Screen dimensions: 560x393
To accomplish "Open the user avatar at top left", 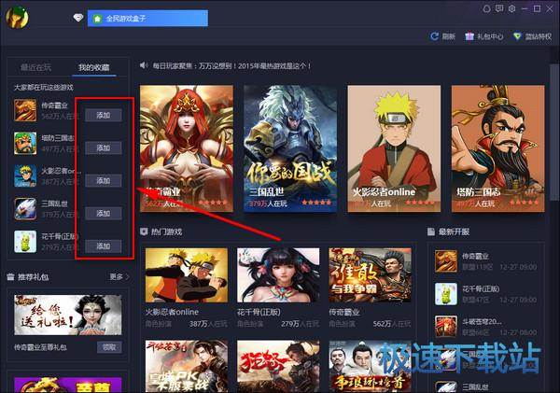I will 17,17.
